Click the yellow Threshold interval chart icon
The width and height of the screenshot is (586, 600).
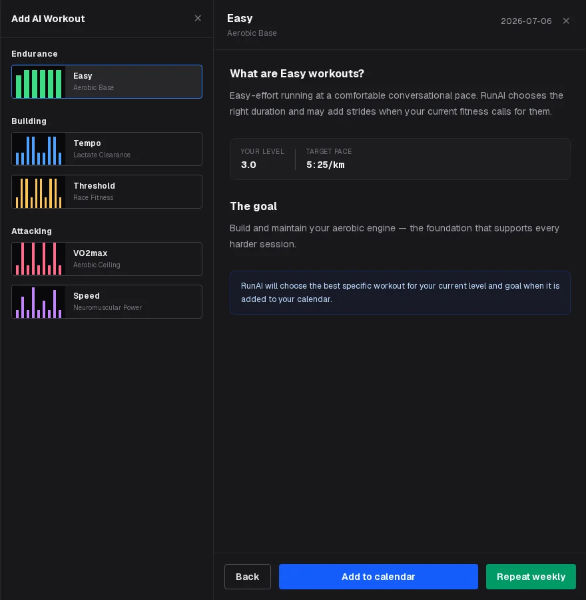point(39,192)
